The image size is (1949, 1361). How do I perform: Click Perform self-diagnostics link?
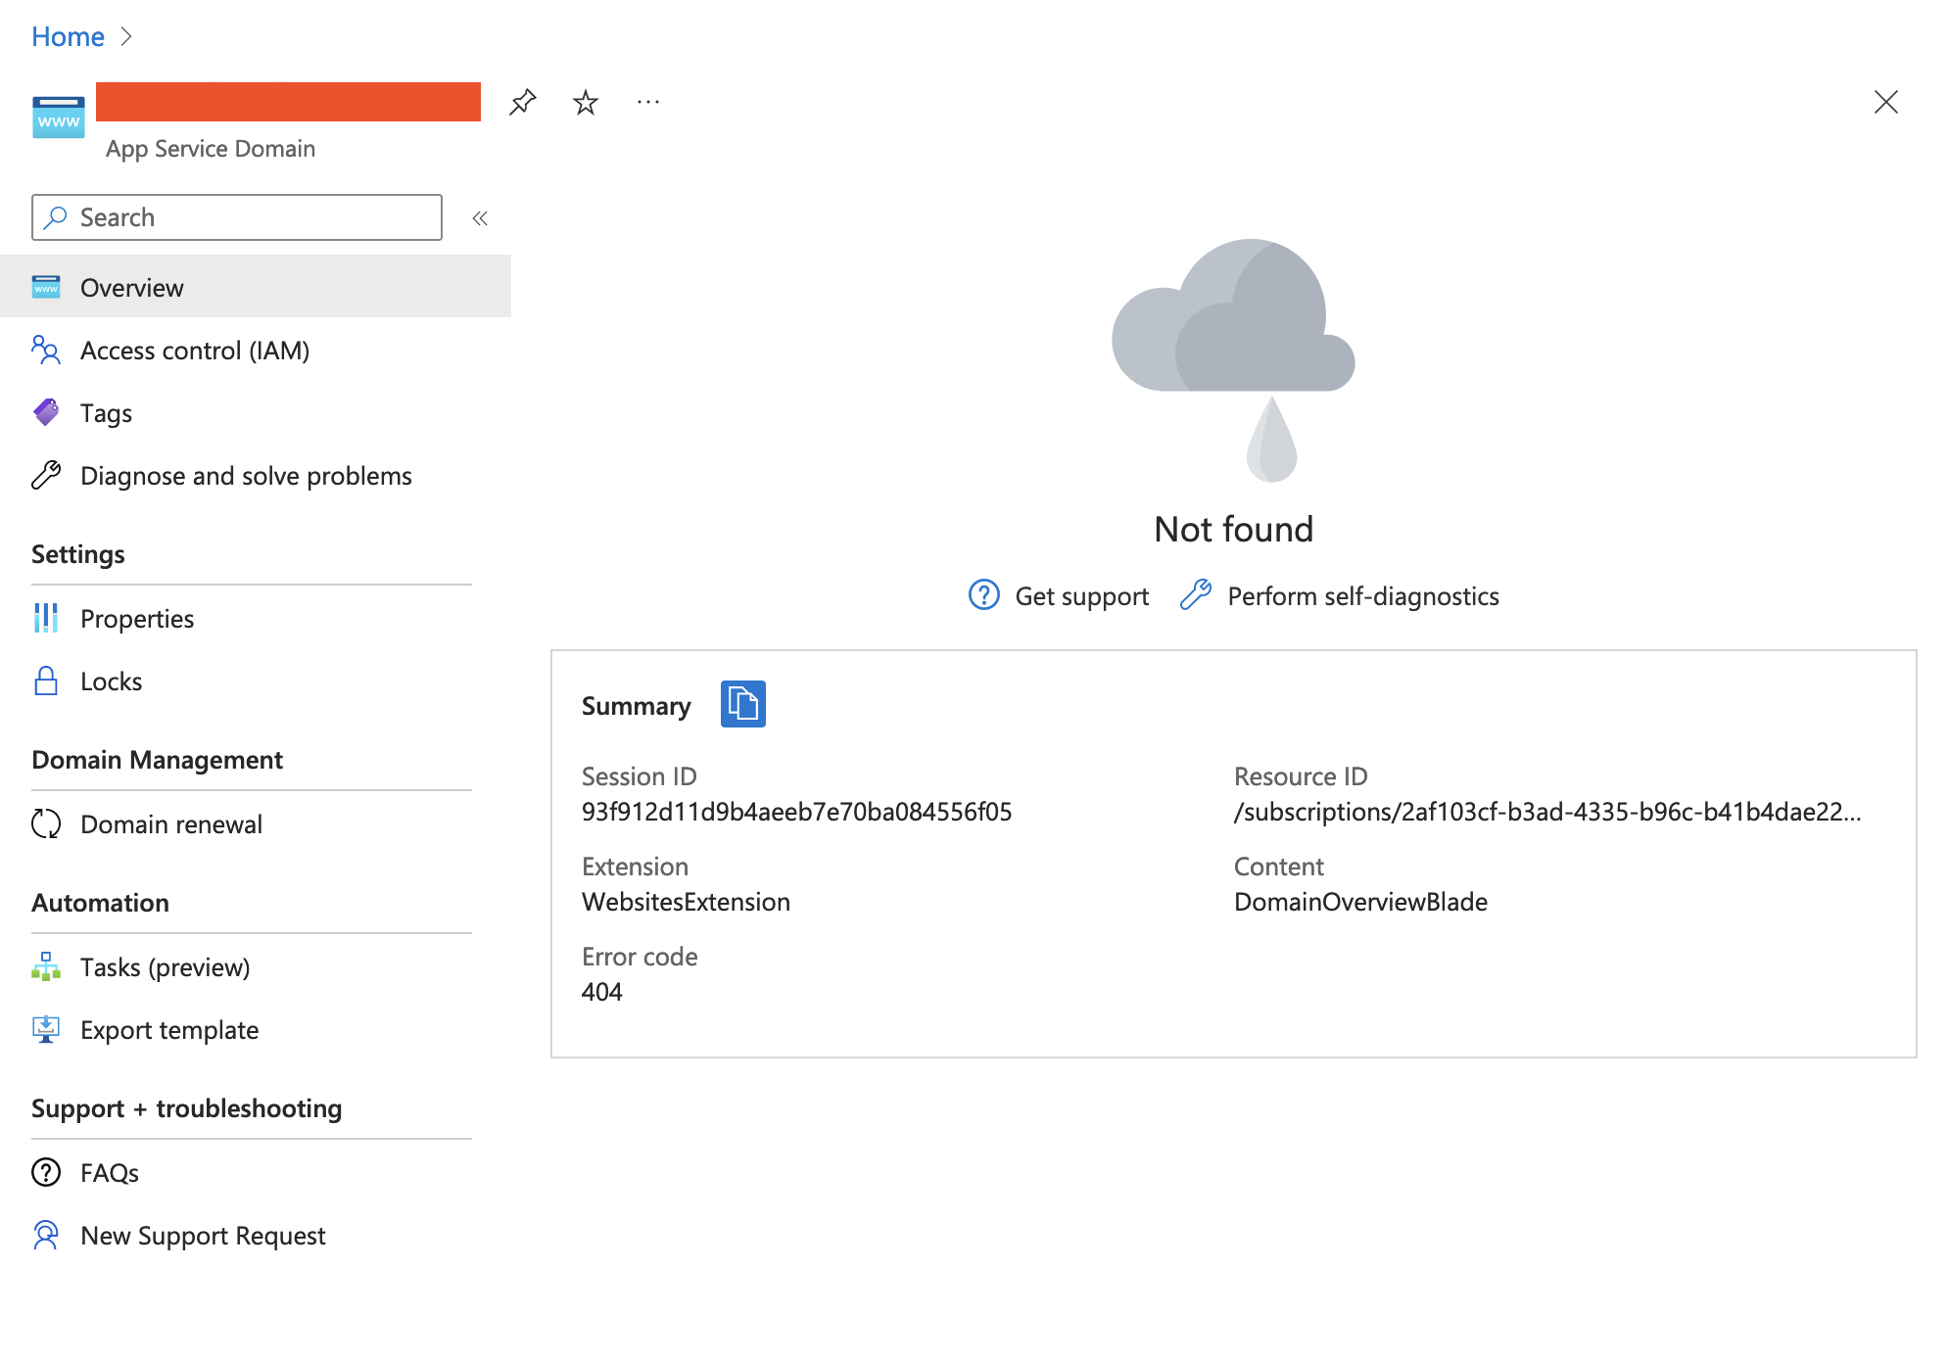click(1363, 595)
